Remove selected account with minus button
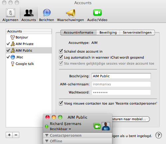The image size is (166, 144). [16, 135]
